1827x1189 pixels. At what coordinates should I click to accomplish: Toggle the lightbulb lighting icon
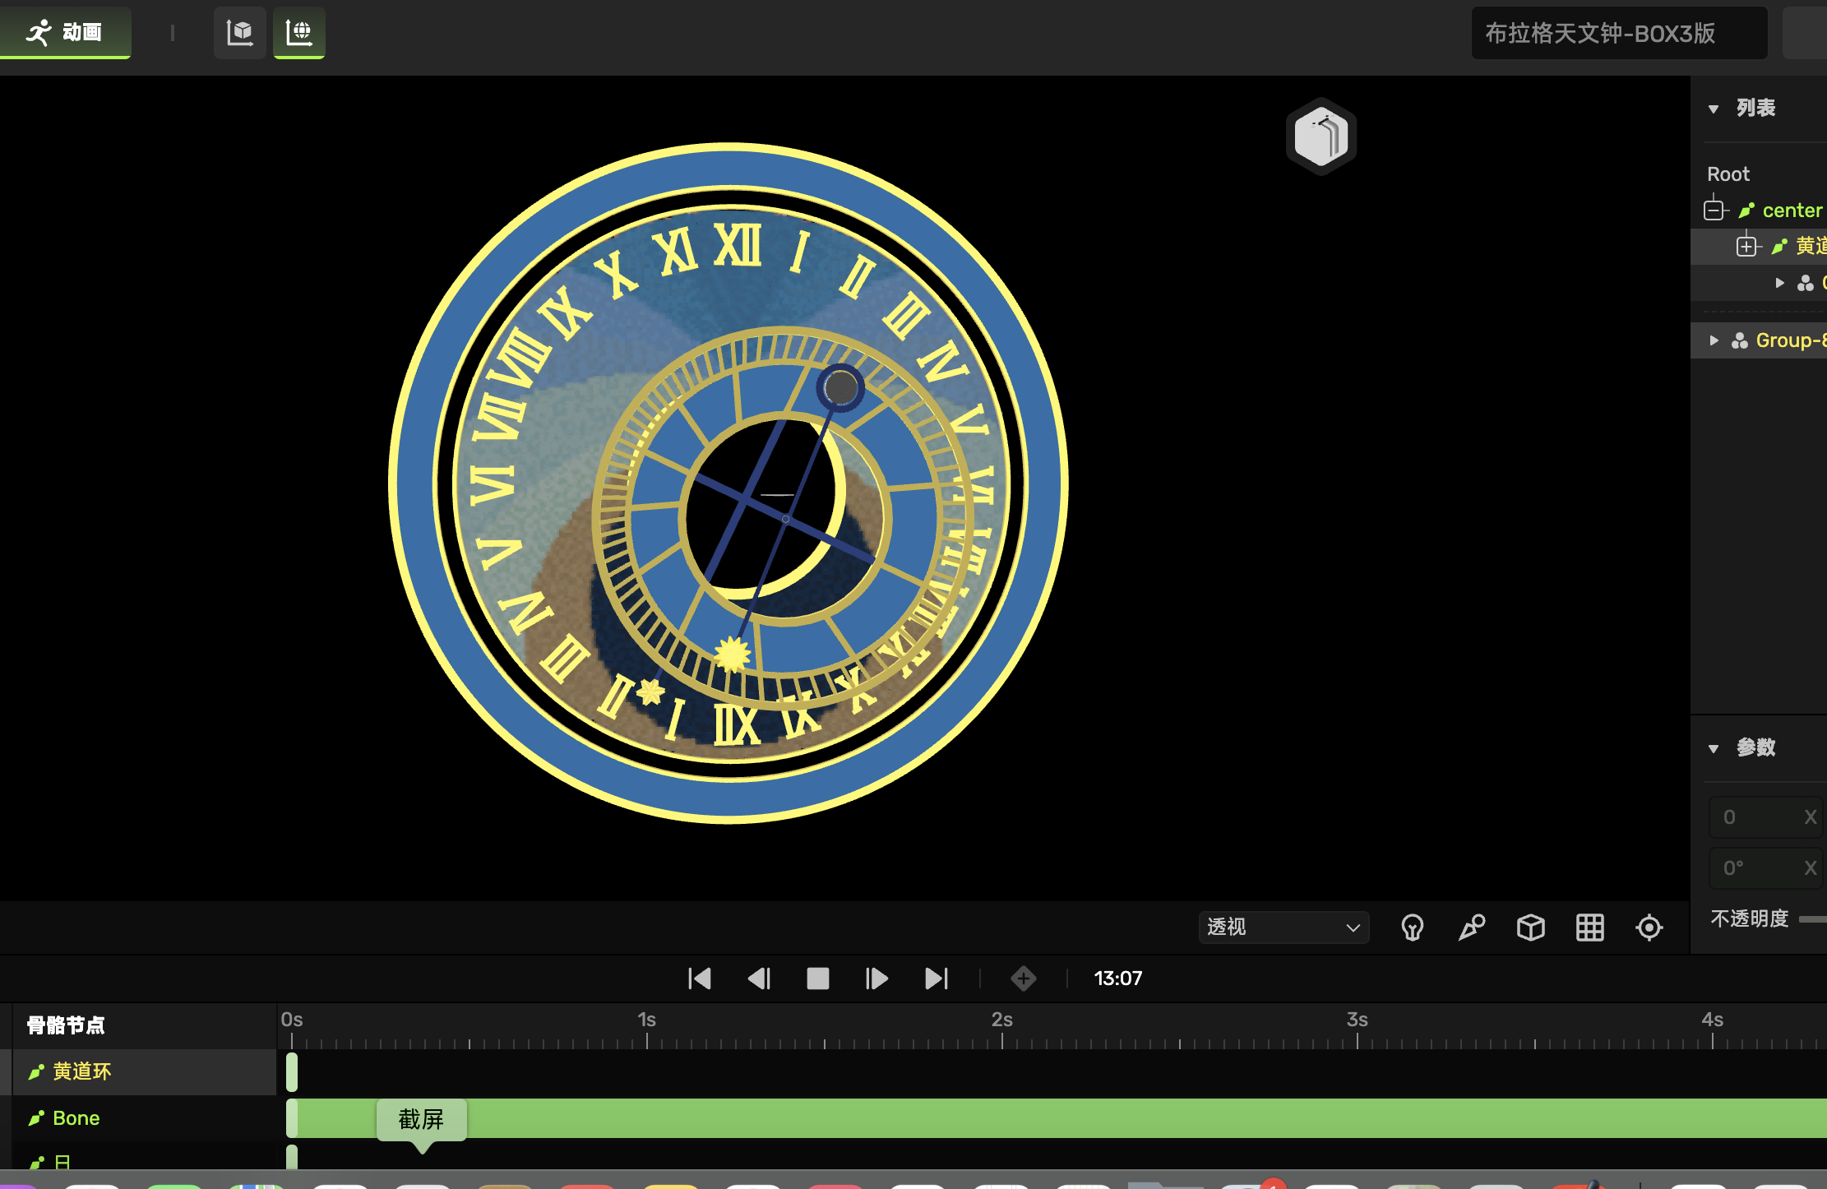pyautogui.click(x=1413, y=928)
